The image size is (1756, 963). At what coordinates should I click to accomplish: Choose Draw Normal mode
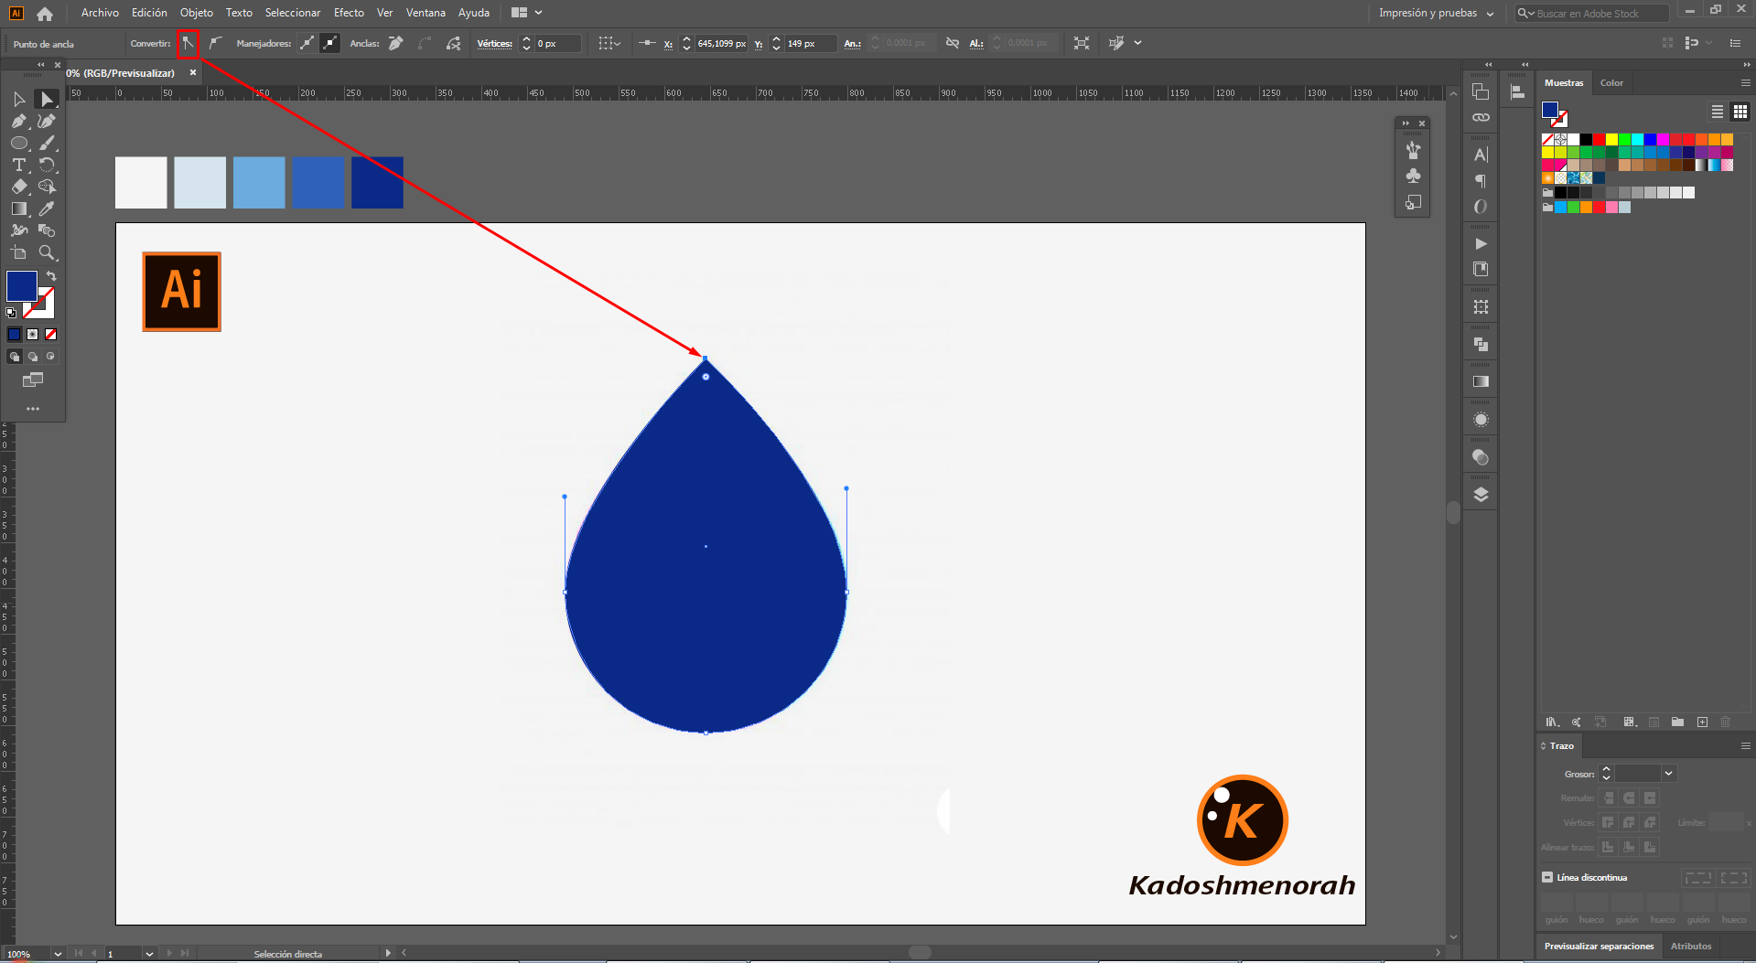(x=14, y=356)
